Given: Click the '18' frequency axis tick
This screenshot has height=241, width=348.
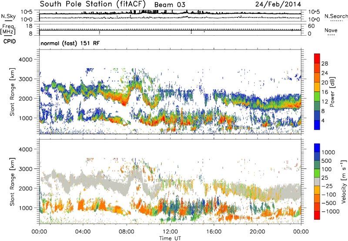Looking at the screenshot, I should click(x=29, y=26).
